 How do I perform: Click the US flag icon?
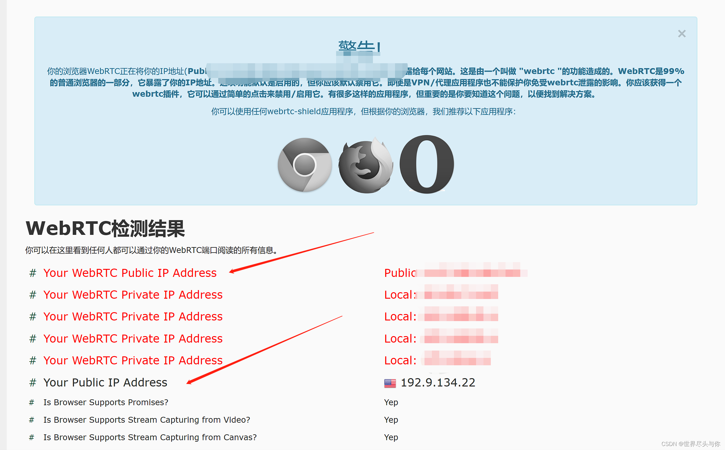pyautogui.click(x=390, y=383)
